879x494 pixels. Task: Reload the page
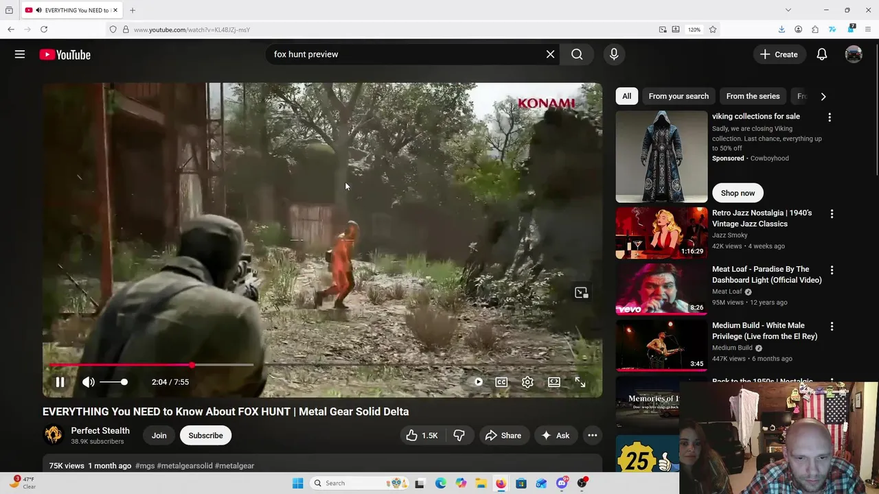coord(44,30)
